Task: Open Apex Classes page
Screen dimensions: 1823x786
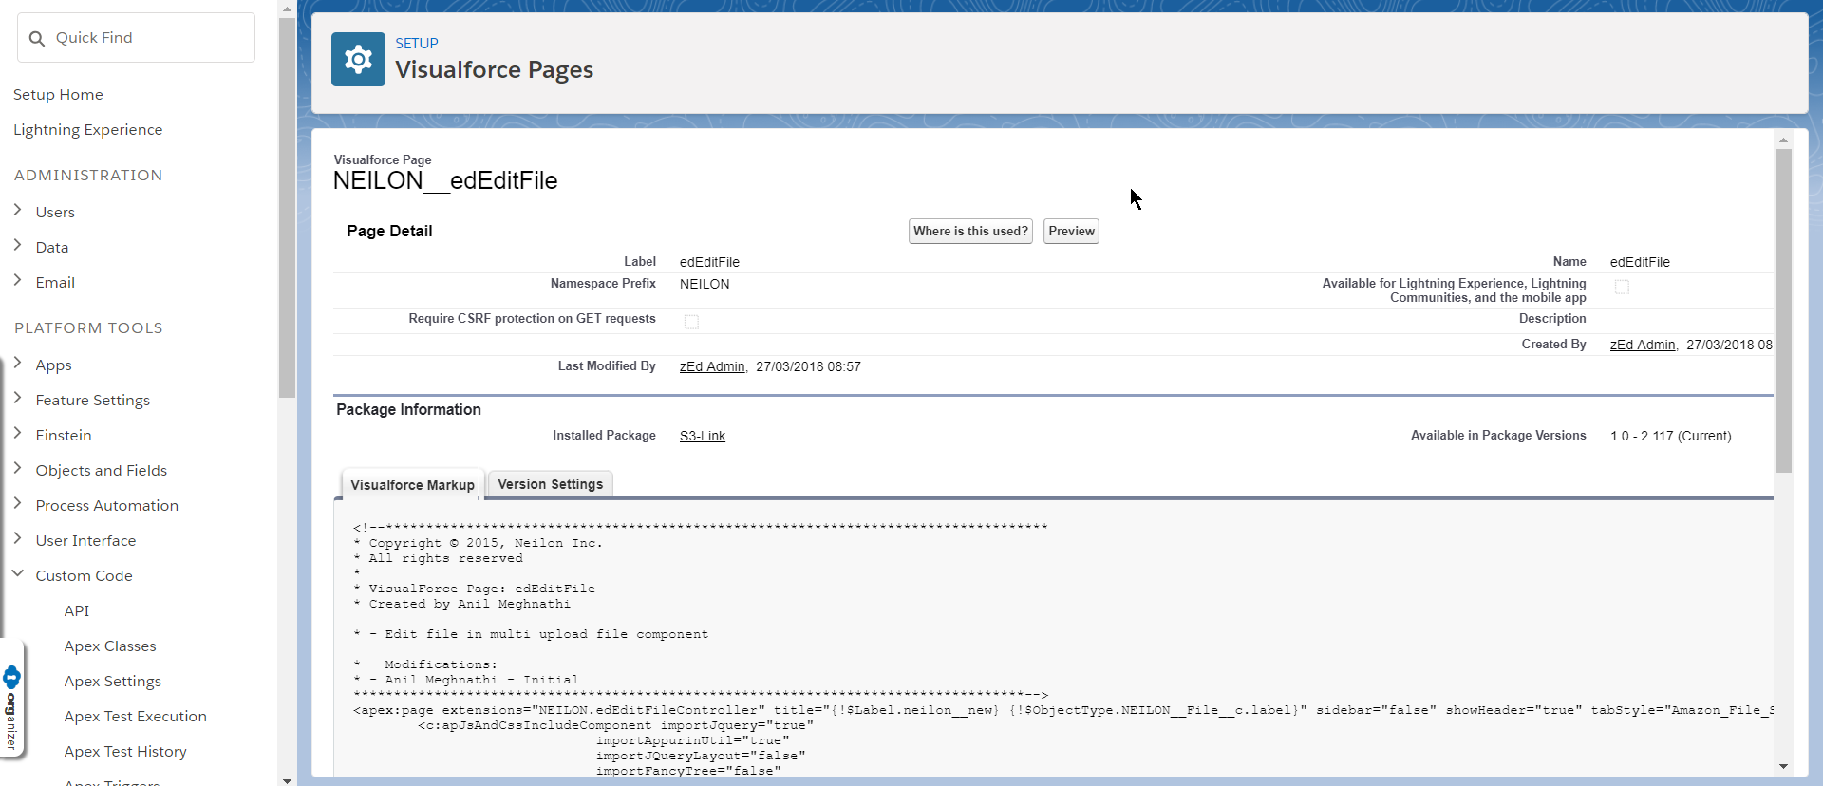Action: (x=110, y=646)
